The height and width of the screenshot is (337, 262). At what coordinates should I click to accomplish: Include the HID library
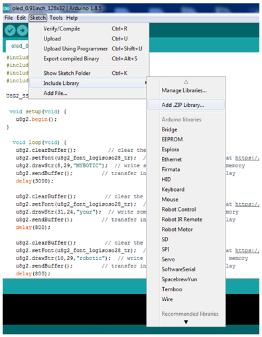point(186,179)
